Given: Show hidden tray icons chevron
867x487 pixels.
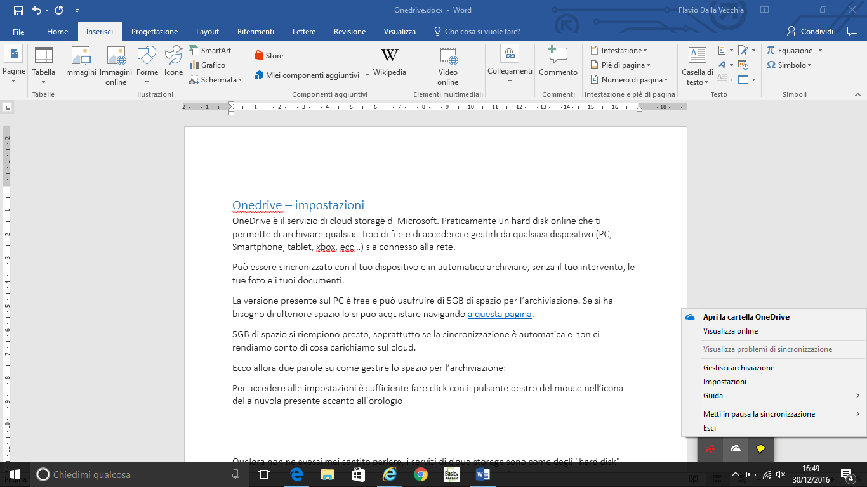Looking at the screenshot, I should (x=736, y=474).
